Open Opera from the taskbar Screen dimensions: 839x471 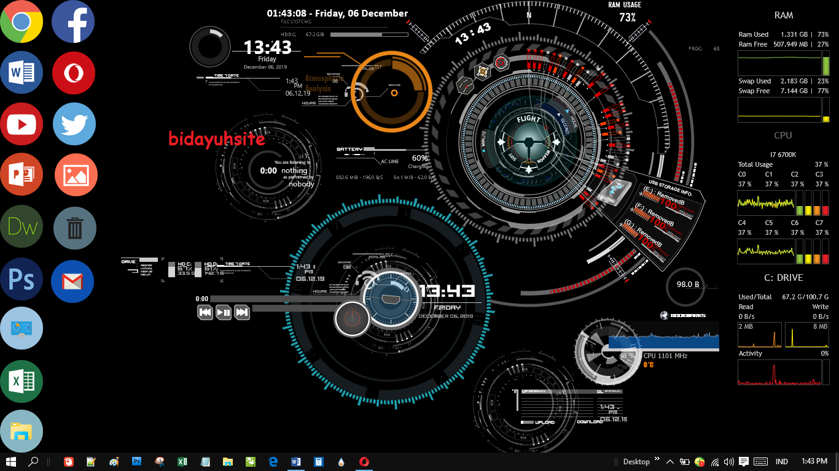[363, 461]
